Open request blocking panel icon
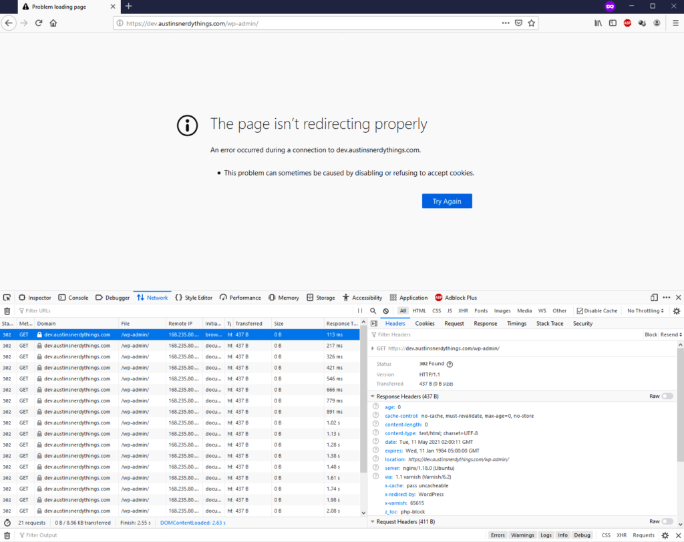Screen dimensions: 684x542 click(386, 311)
